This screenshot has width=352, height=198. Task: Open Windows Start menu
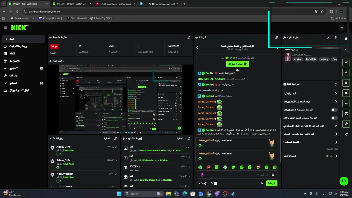(x=119, y=194)
